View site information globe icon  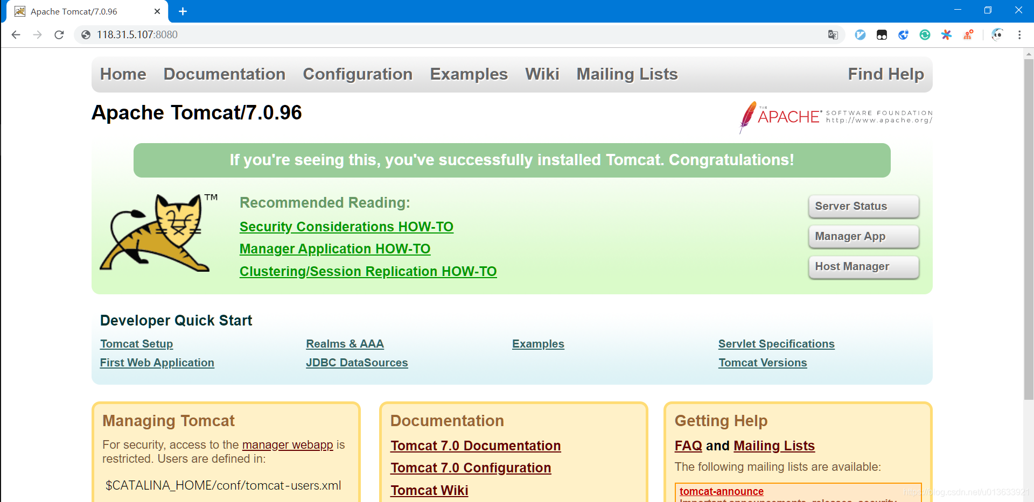click(x=86, y=35)
